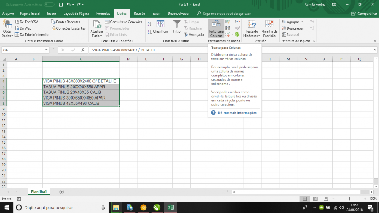This screenshot has height=213, width=379.
Task: Click the Dê-me mais informações link
Action: (x=237, y=113)
